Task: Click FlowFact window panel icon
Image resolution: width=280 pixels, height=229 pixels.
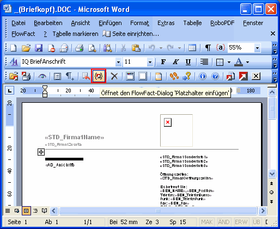Action: pyautogui.click(x=130, y=76)
